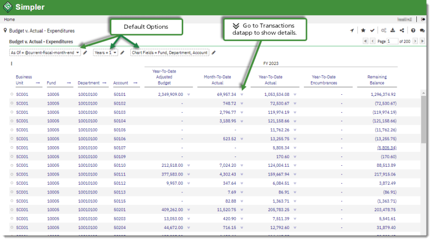This screenshot has height=241, width=432.
Task: Select the row radio button for account 50110
Action: click(x=12, y=165)
